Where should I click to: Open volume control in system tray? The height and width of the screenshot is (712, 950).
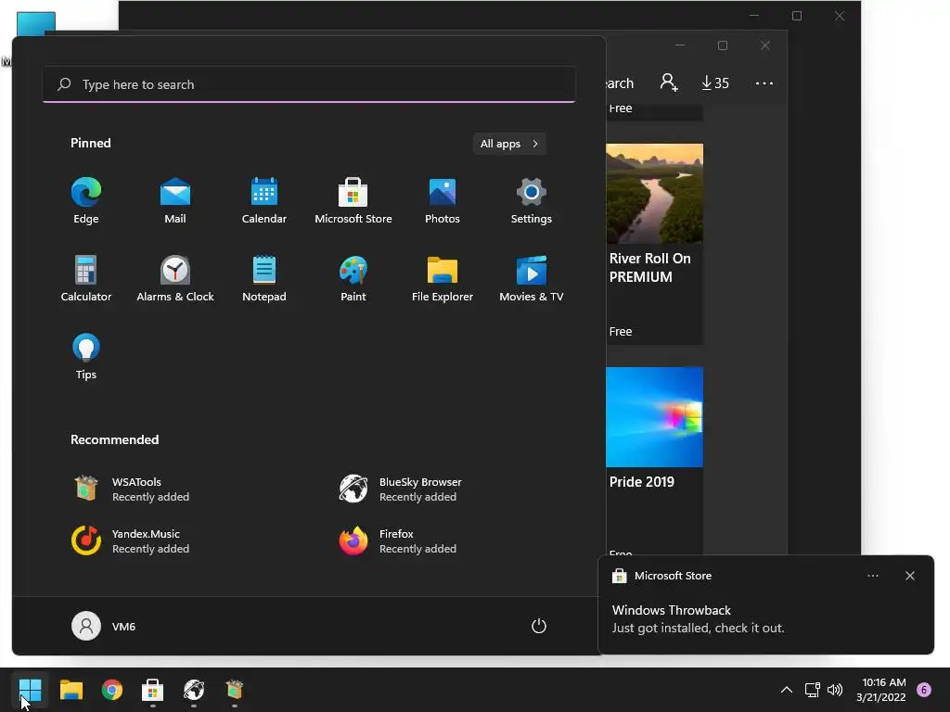pyautogui.click(x=835, y=690)
